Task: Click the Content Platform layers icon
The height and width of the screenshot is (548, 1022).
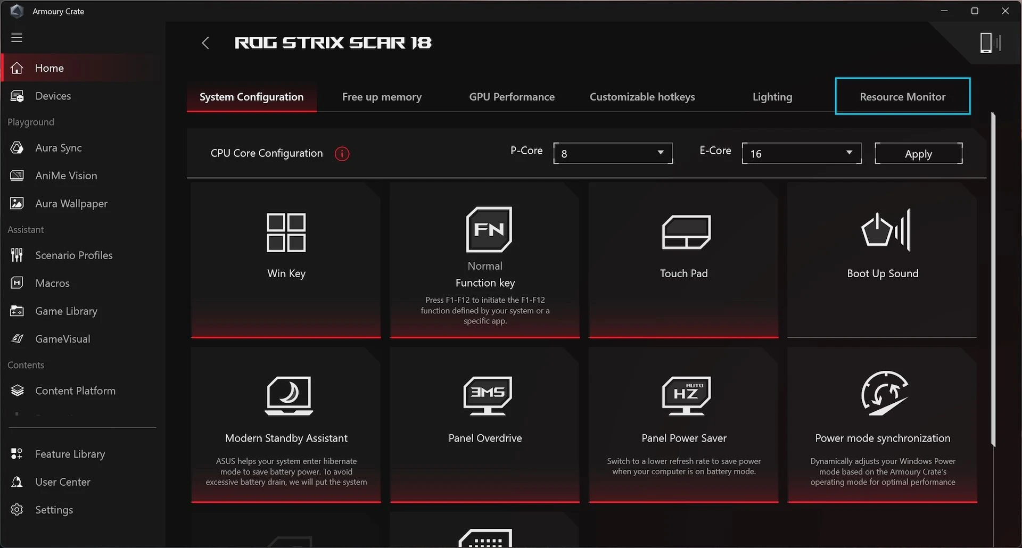Action: coord(17,391)
